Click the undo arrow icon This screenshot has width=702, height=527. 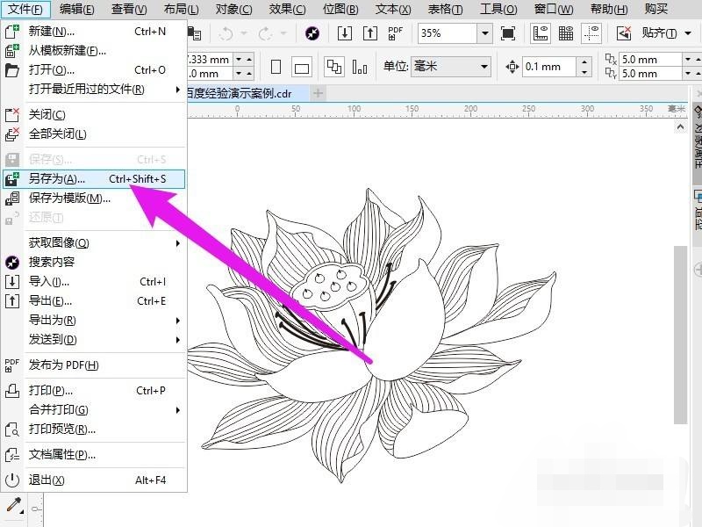click(x=226, y=33)
